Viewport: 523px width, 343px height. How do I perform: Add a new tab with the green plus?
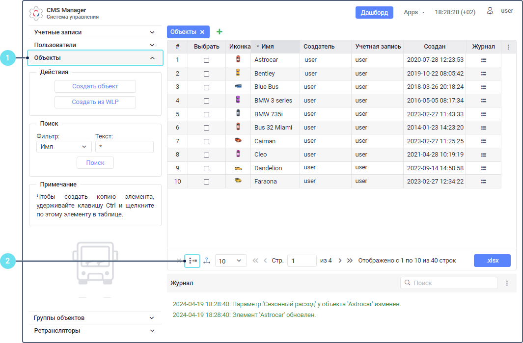(219, 32)
